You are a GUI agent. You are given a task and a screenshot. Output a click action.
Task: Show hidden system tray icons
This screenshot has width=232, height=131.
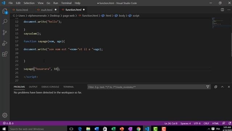click(209, 129)
